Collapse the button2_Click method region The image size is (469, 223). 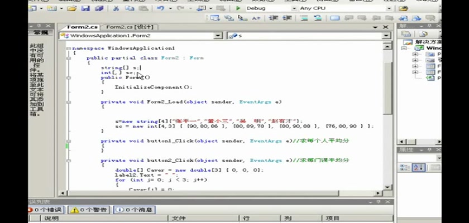69,161
